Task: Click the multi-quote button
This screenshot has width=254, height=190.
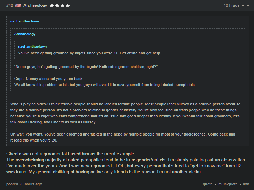Action: (x=228, y=184)
